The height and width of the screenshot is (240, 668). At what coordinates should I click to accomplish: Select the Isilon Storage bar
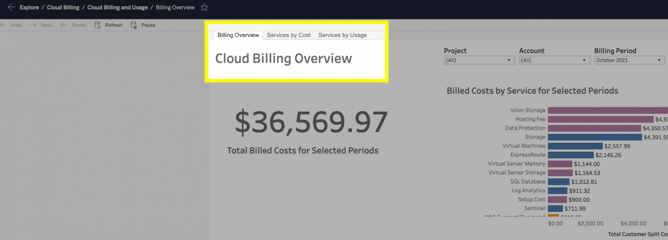(x=608, y=110)
